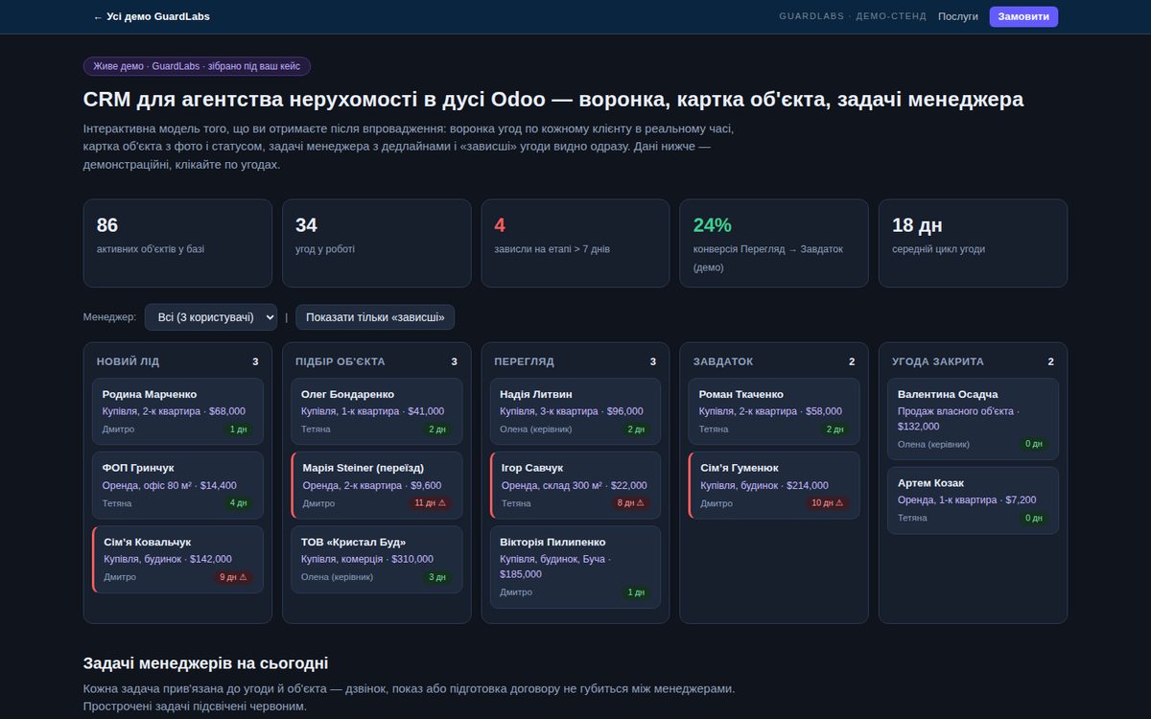
Task: Click the 11 дн warning badge
Action: [x=430, y=503]
